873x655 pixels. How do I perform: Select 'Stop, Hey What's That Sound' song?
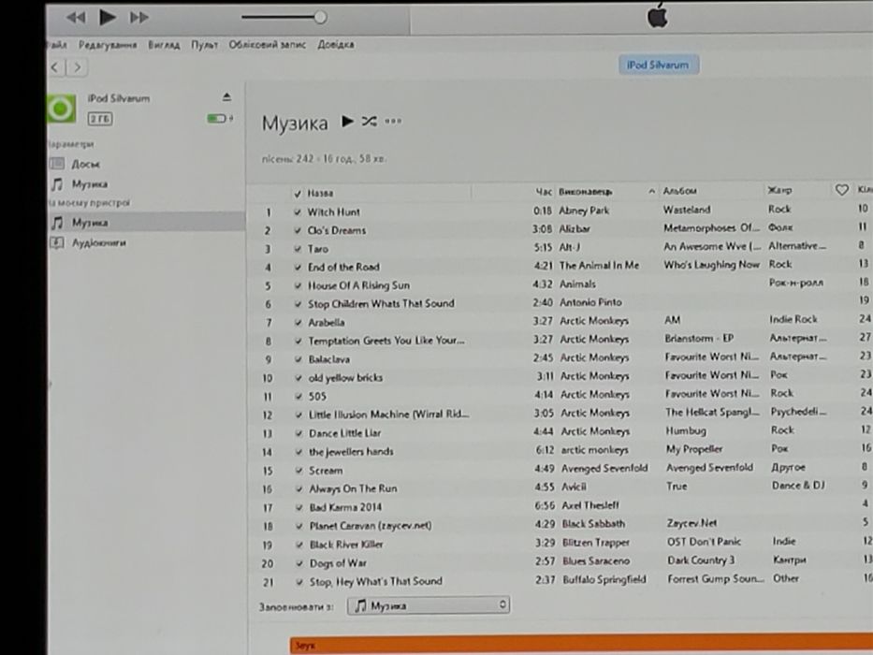(x=376, y=581)
